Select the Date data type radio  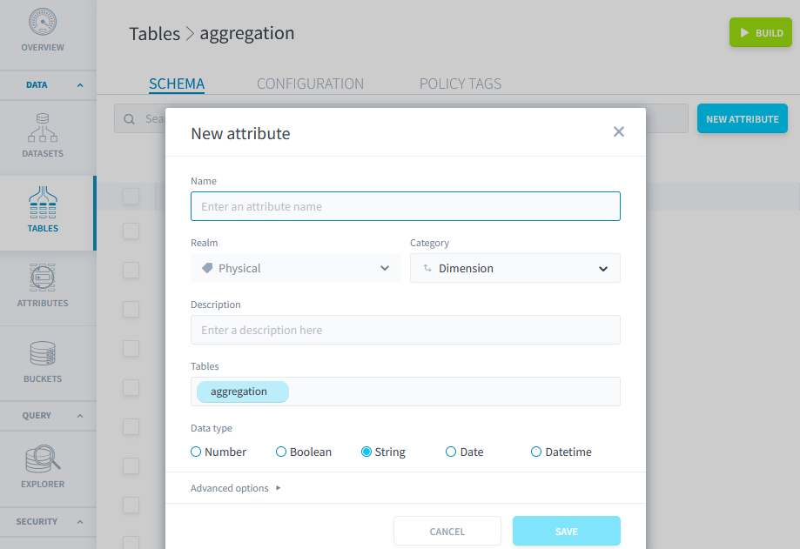pyautogui.click(x=451, y=452)
